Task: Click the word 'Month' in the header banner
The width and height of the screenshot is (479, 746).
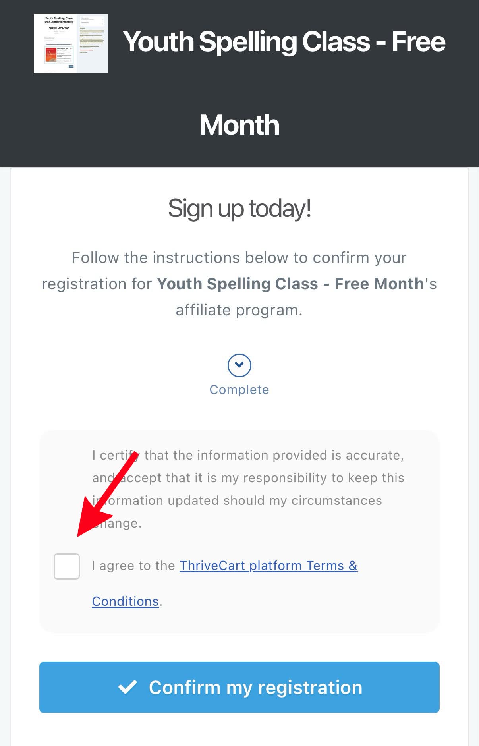Action: point(240,125)
